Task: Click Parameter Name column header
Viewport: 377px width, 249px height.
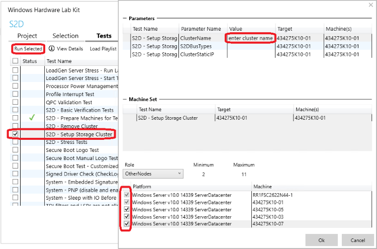Action: tap(201, 29)
